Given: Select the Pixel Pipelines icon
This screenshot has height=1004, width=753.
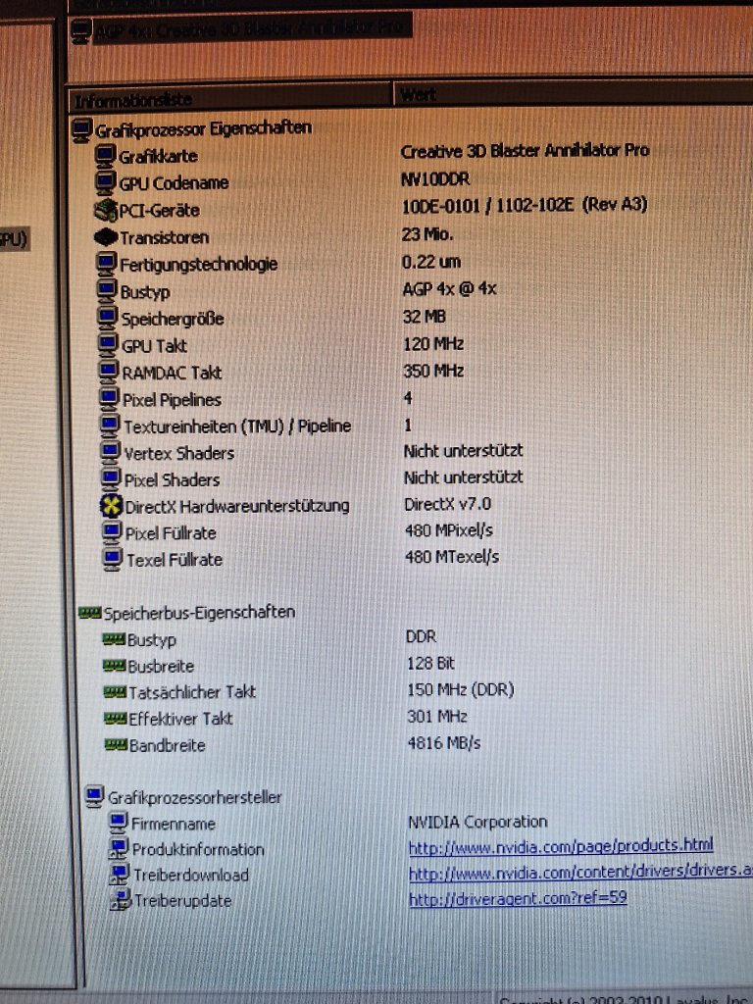Looking at the screenshot, I should coord(110,400).
